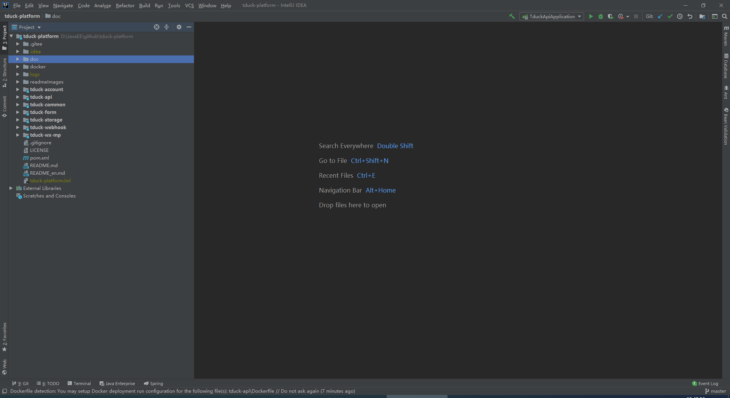Open the 9: Git tool window
730x398 pixels.
21,383
